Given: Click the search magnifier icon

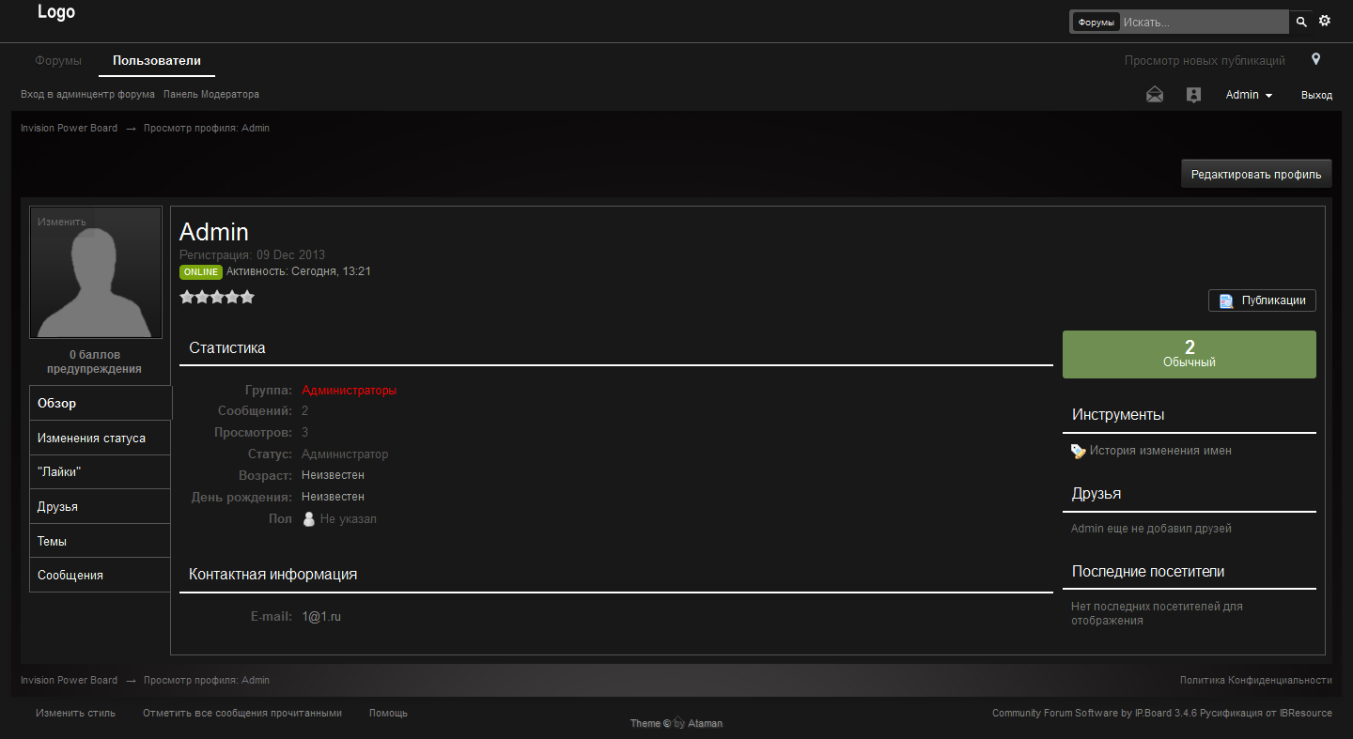Looking at the screenshot, I should pyautogui.click(x=1301, y=22).
